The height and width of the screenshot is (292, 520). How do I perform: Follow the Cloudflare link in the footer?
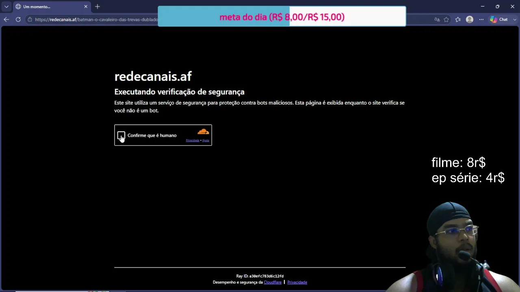pos(273,282)
